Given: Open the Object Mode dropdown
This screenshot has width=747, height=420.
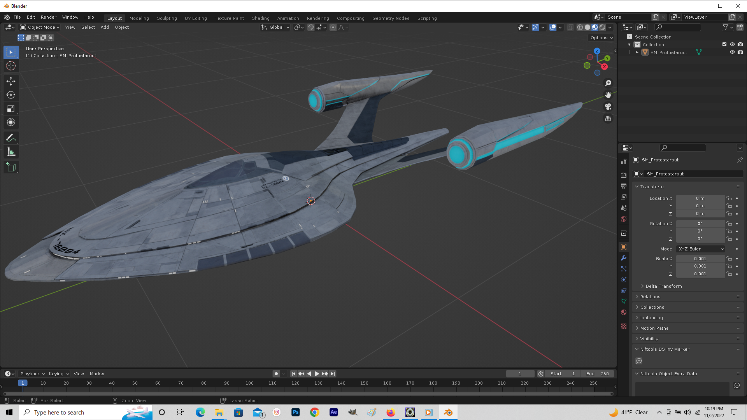Looking at the screenshot, I should [x=40, y=27].
